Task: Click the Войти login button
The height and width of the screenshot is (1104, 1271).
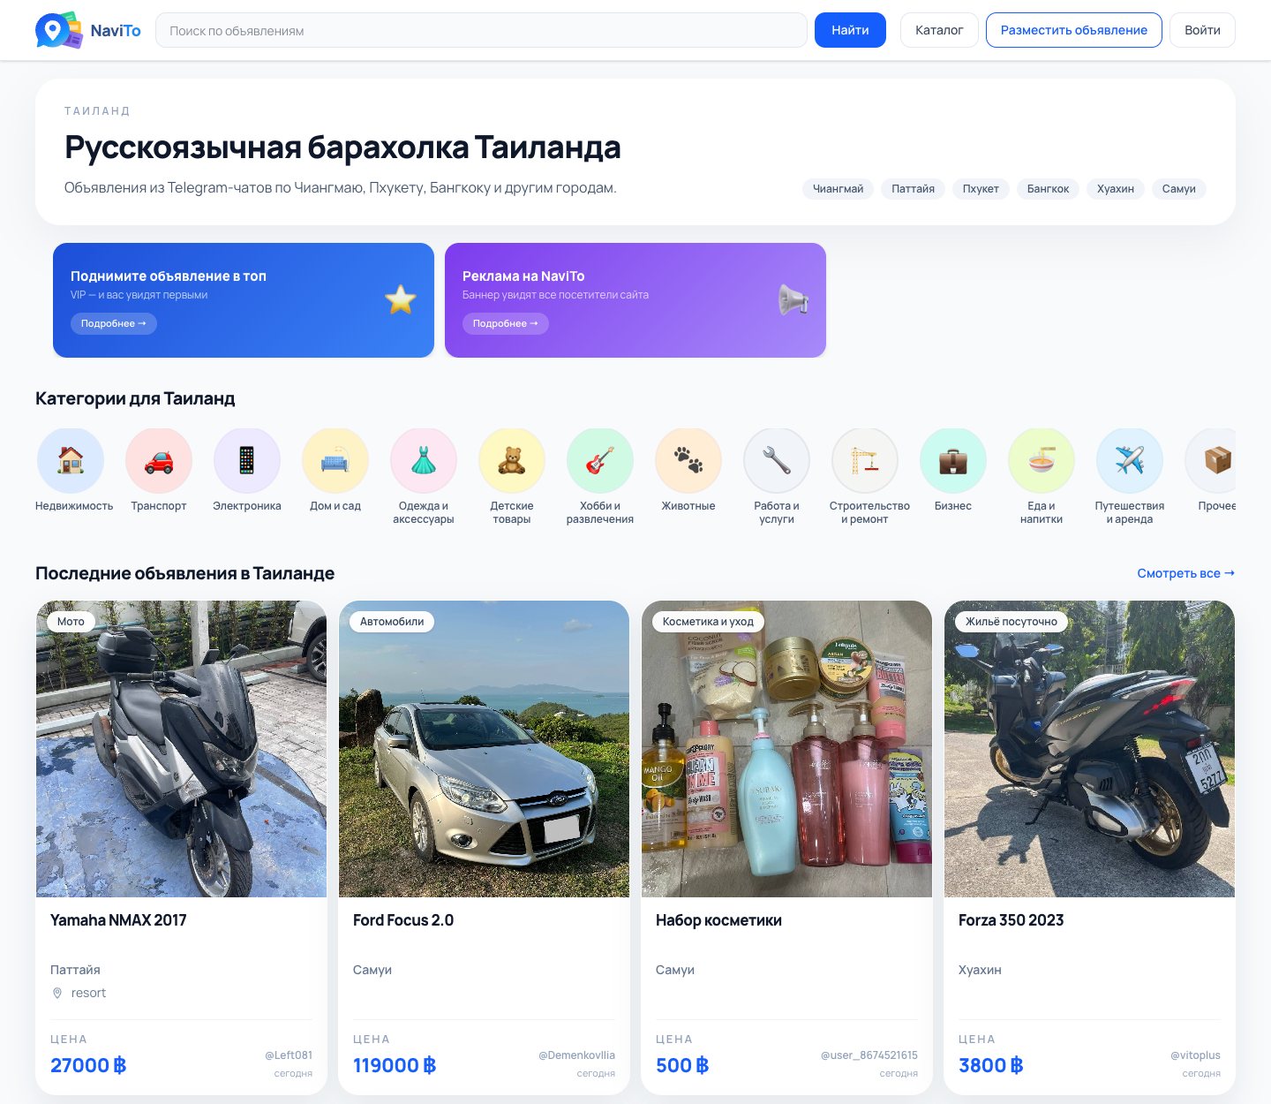Action: click(1202, 30)
